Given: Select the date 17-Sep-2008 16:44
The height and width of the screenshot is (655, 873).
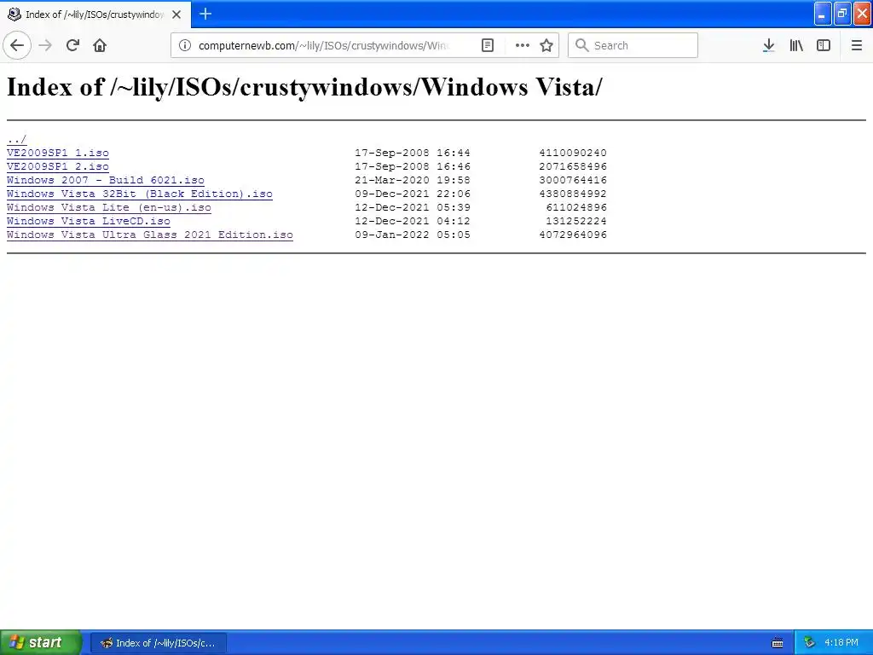Looking at the screenshot, I should 413,153.
